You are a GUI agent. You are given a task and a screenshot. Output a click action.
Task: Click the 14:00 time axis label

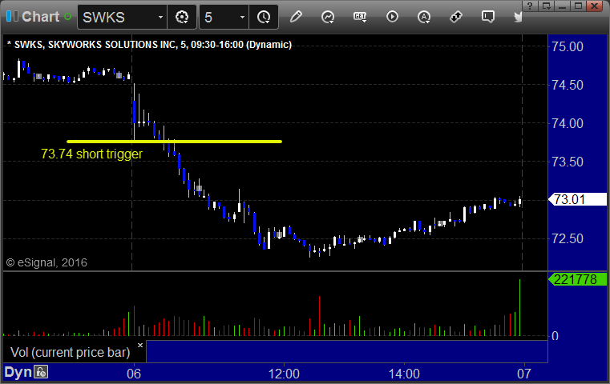tap(404, 374)
